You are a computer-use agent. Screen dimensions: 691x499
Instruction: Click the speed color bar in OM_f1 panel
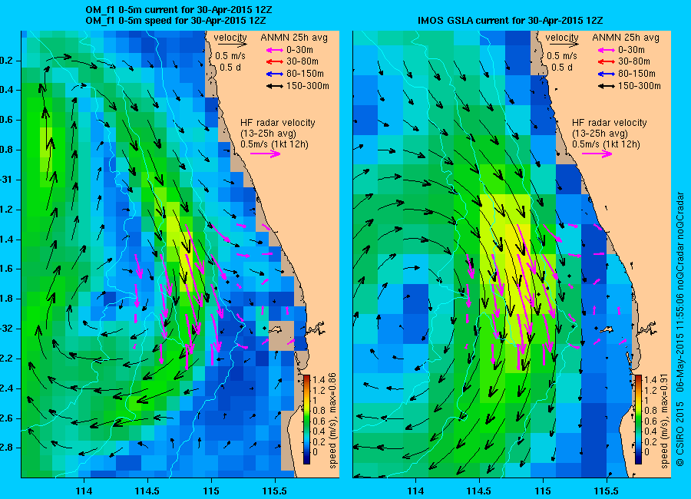tap(306, 419)
